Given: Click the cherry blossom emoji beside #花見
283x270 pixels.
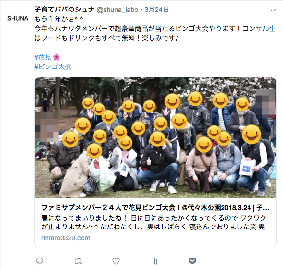Looking at the screenshot, I should pyautogui.click(x=56, y=57).
